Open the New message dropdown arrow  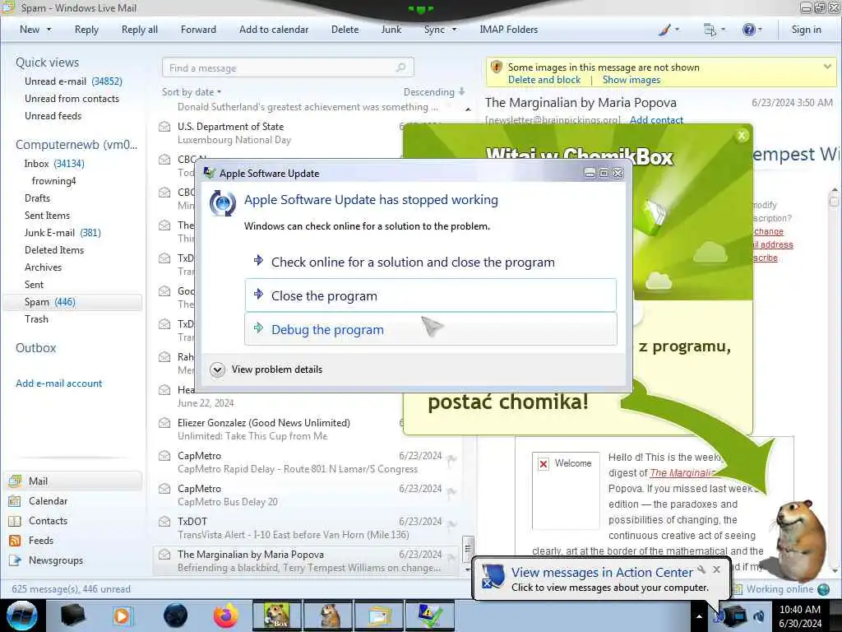click(49, 30)
